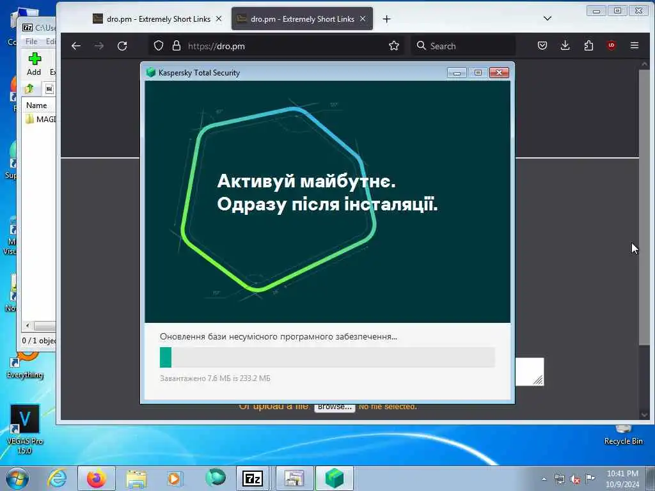Select the Recycle Bin desktop icon
The image size is (655, 491).
click(623, 435)
